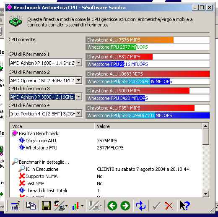218x217 pixels.
Task: Click current CPU Whetstone FPU 2877 bar
Action: coord(148,47)
